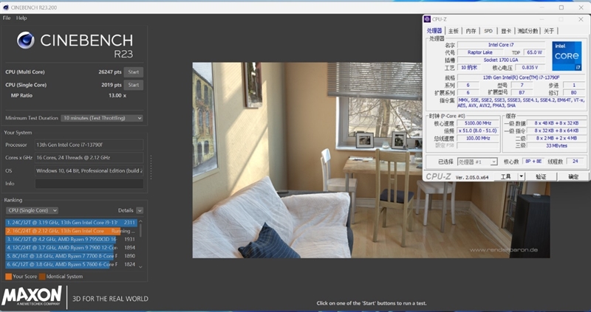Click the 65.0 W TDP value
The height and width of the screenshot is (312, 591).
pos(534,52)
